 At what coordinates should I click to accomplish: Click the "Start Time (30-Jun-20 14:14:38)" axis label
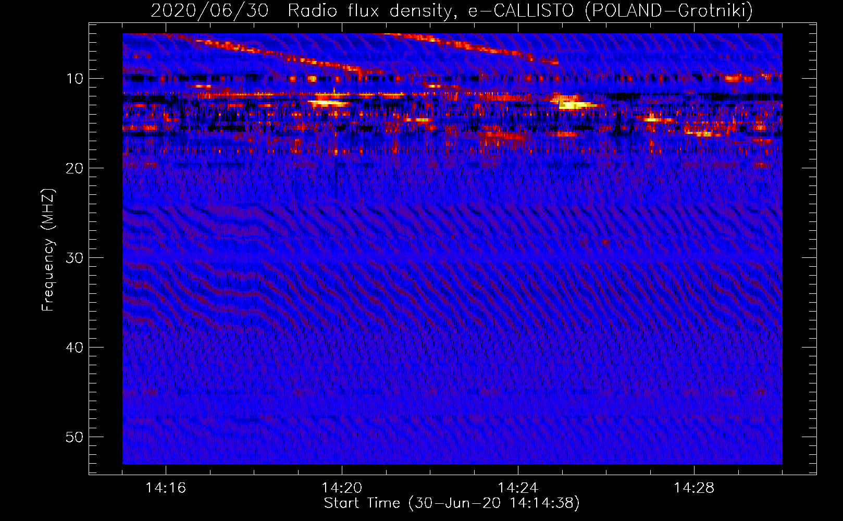click(452, 503)
